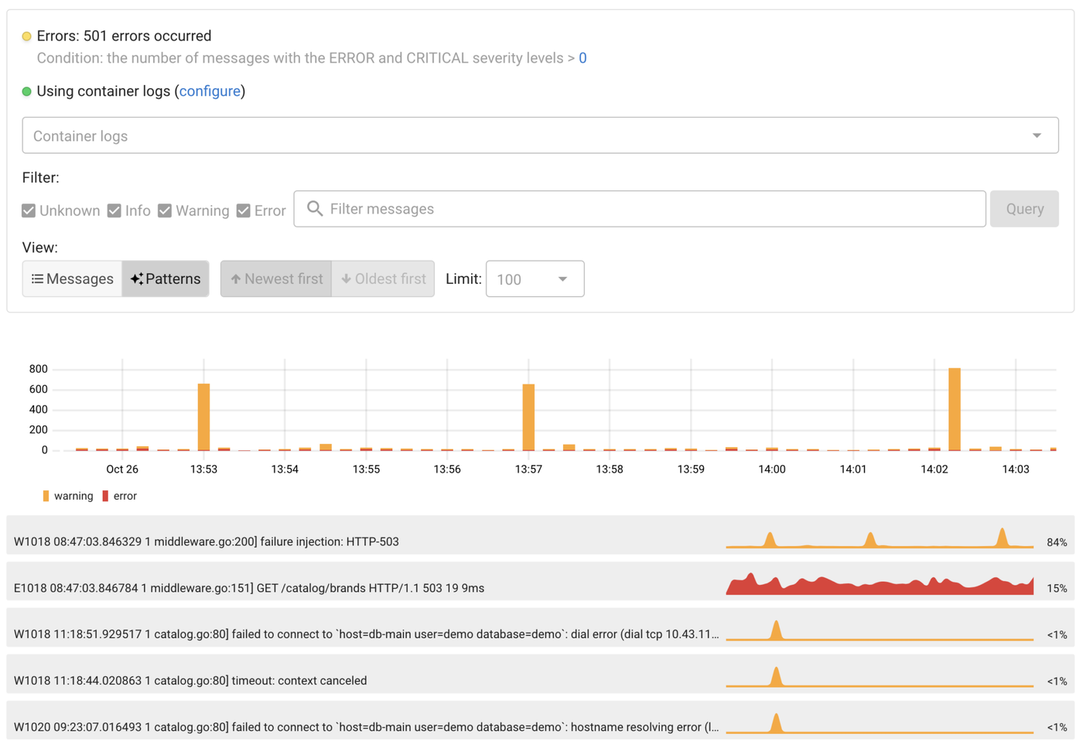Click the blue 0 threshold link in condition
The height and width of the screenshot is (748, 1083).
[x=582, y=57]
